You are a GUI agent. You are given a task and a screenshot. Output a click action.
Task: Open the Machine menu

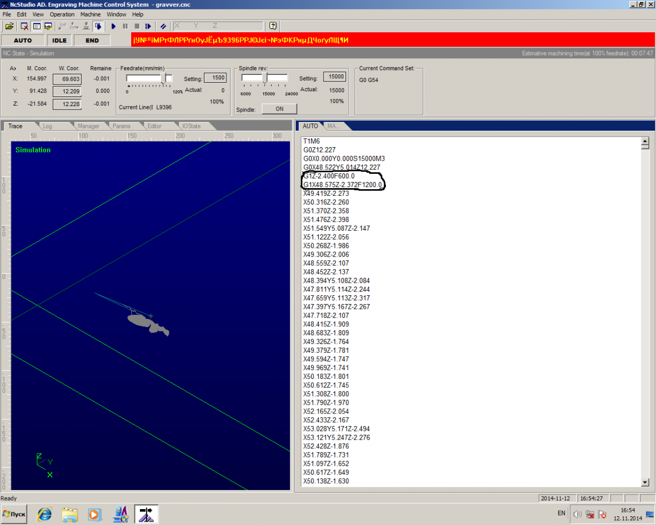[x=91, y=14]
